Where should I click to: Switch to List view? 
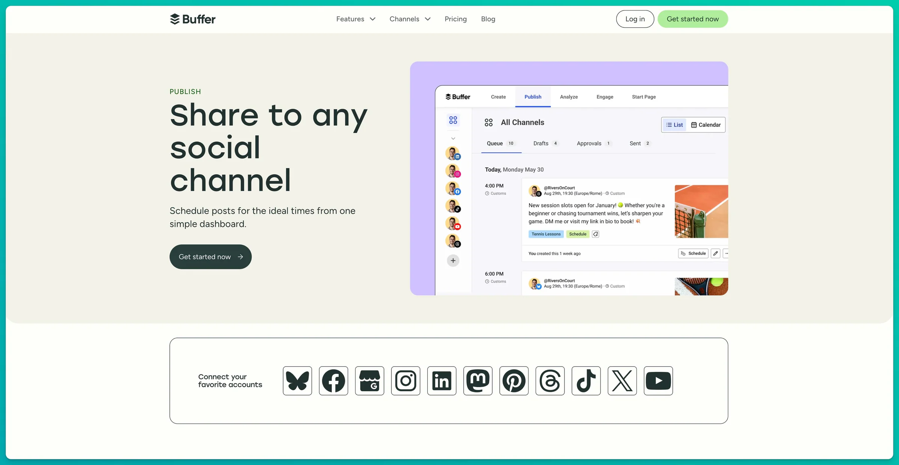point(674,125)
